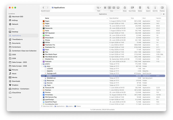173x120 pixels.
Task: Open Macintosh SSD in sidebar
Action: point(23,17)
